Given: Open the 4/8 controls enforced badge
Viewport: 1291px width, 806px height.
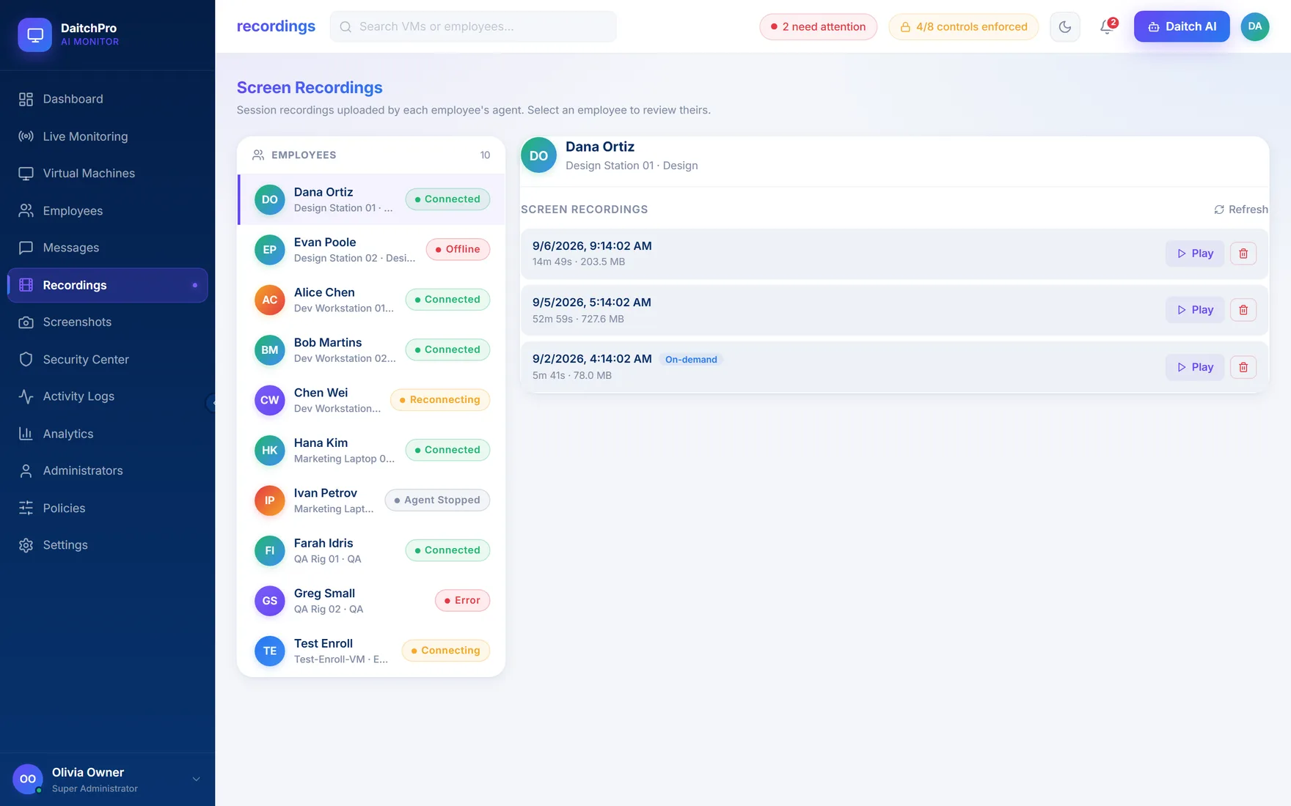Looking at the screenshot, I should pos(963,26).
